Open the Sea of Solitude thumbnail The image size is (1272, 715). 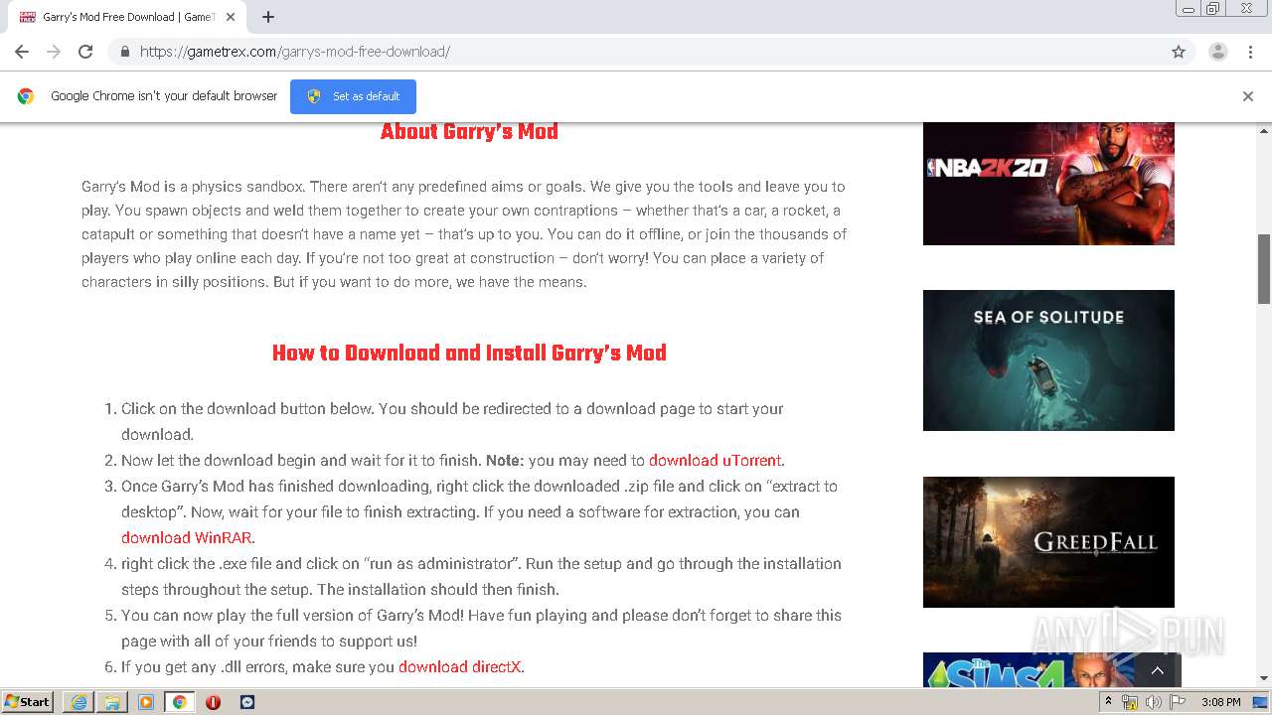pos(1048,360)
